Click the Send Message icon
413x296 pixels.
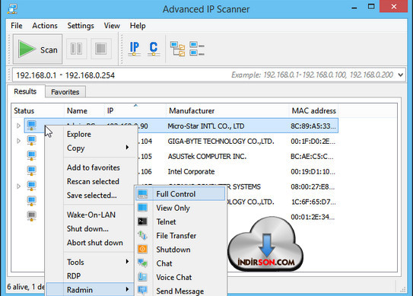point(143,291)
